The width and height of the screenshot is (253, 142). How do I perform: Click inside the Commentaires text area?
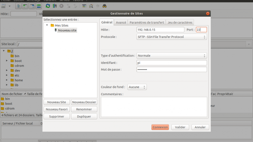(x=154, y=107)
